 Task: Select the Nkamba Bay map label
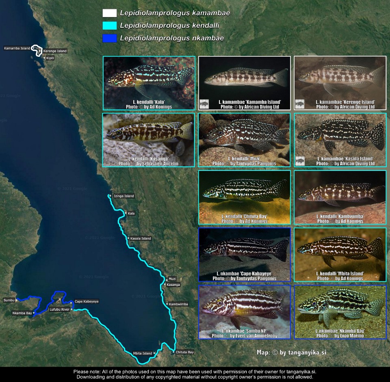22,313
